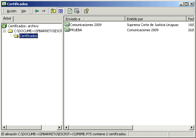The image size is (196, 138).
Task: Select the PRUEBA certificate row
Action: (x=129, y=30)
